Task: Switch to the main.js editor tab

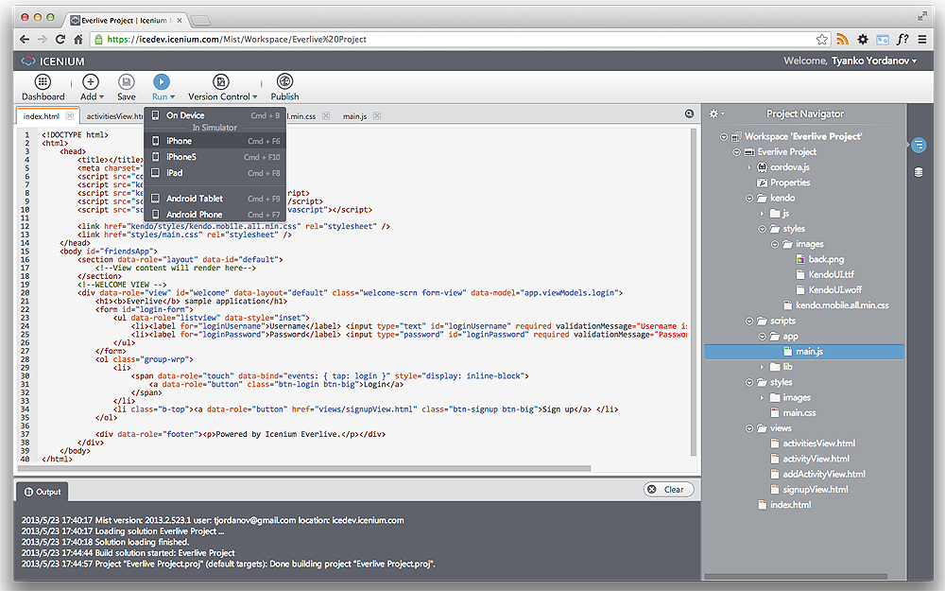Action: (354, 116)
